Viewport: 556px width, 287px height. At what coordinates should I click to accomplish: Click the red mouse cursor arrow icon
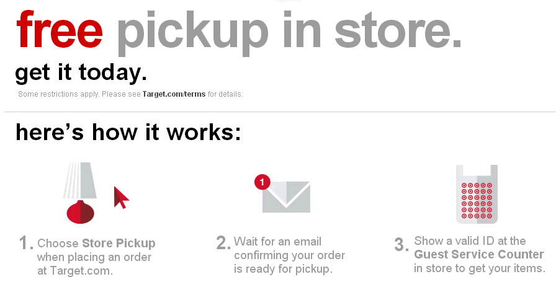coord(121,198)
